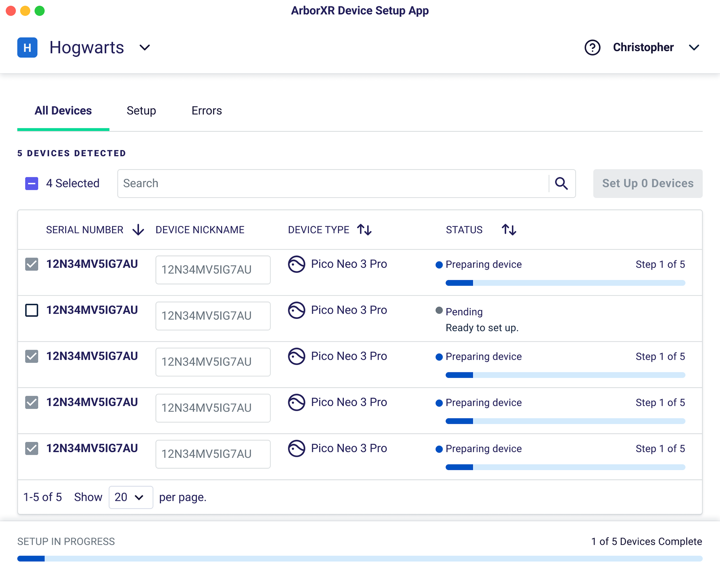720x573 pixels.
Task: Click the 1-5 of 5 pagination text
Action: pos(43,497)
